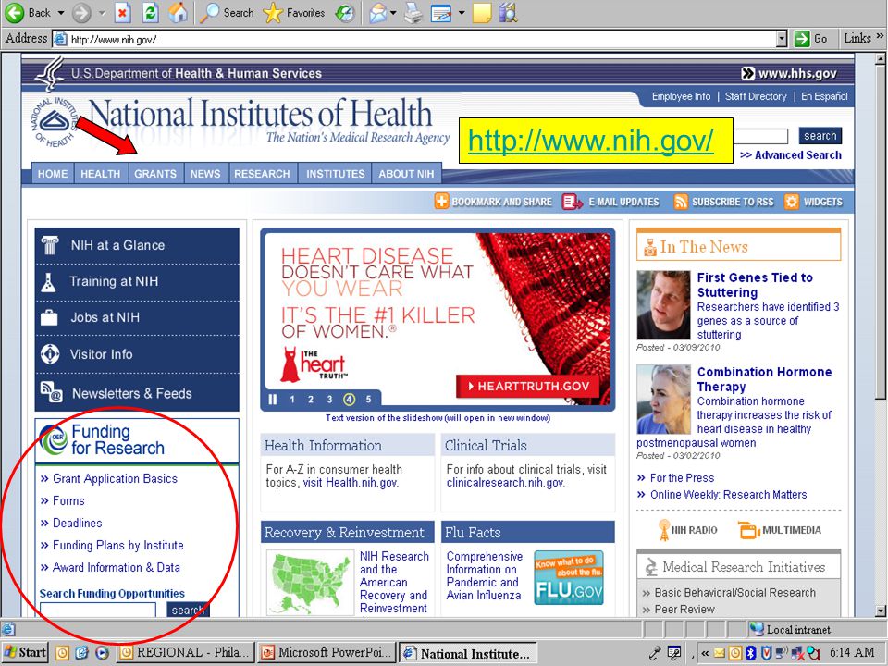Show slideshow slide 2
The width and height of the screenshot is (888, 666).
[311, 400]
